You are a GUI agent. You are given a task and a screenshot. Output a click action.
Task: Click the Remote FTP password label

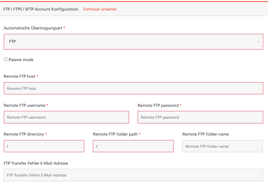(x=158, y=106)
